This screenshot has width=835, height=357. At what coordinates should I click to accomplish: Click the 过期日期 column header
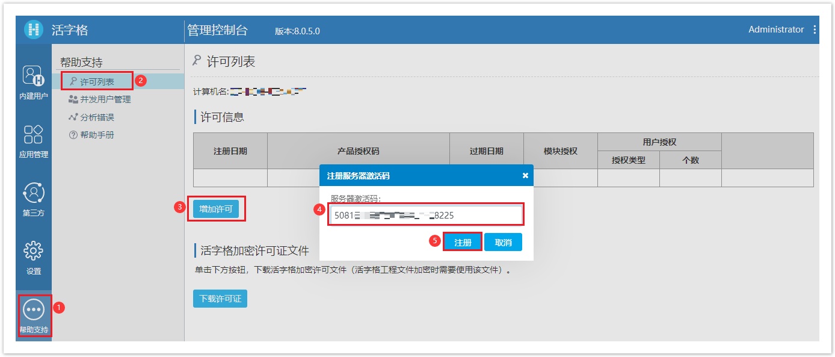coord(487,151)
